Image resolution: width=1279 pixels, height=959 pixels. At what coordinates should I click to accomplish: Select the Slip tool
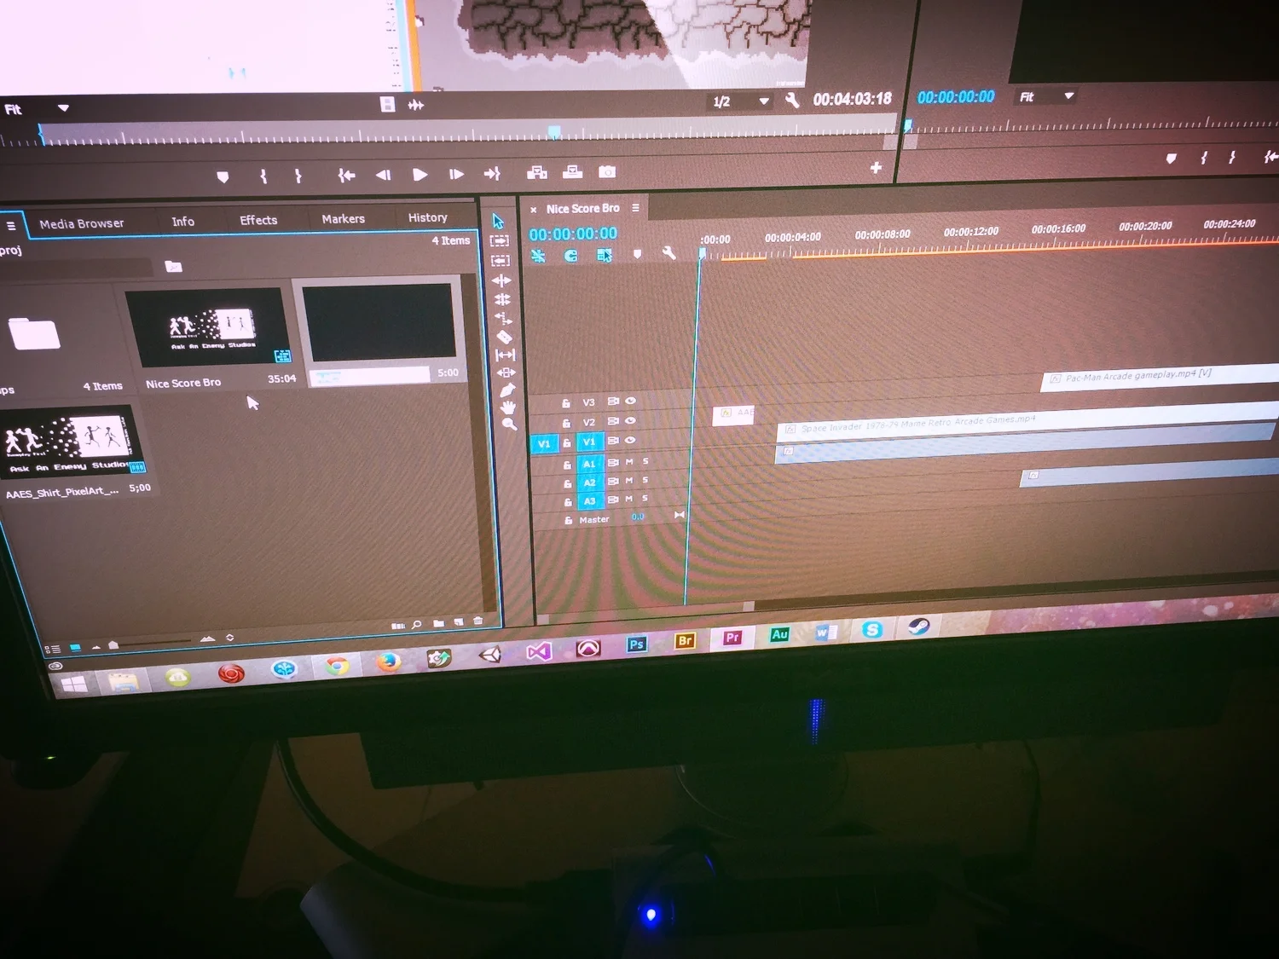pos(506,355)
